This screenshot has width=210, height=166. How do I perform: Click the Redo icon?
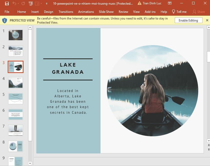point(23,3)
